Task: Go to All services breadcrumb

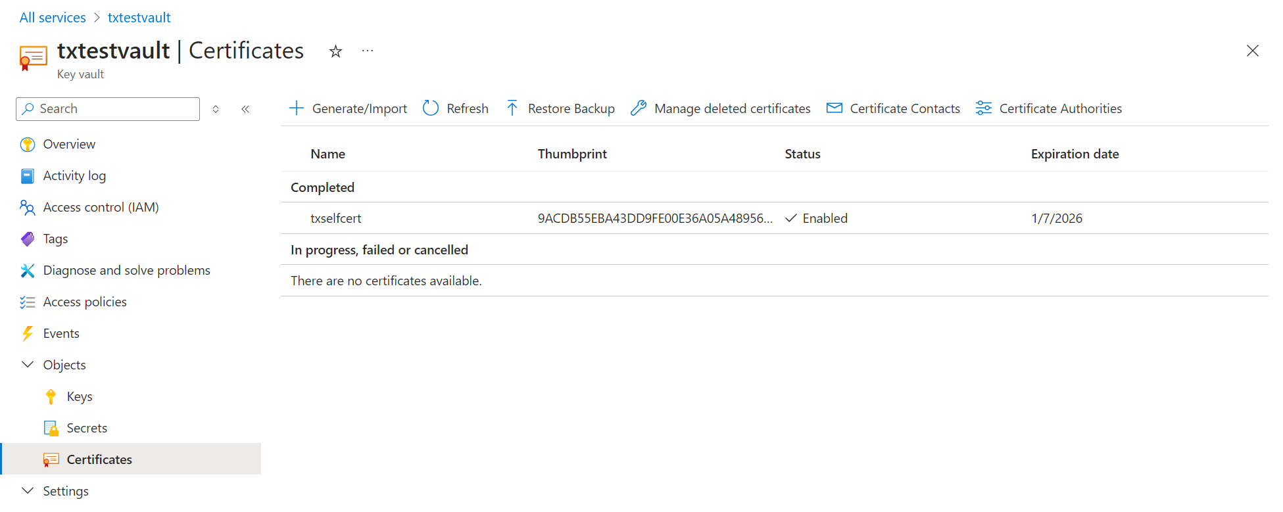Action: pyautogui.click(x=53, y=18)
